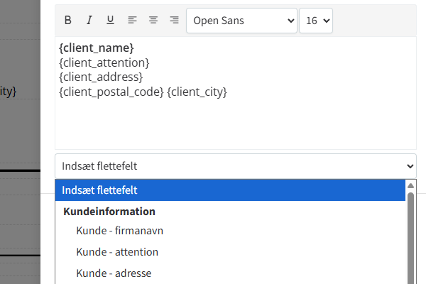Click the {client_city} placeholder in editor
Image resolution: width=426 pixels, height=284 pixels.
pos(197,92)
